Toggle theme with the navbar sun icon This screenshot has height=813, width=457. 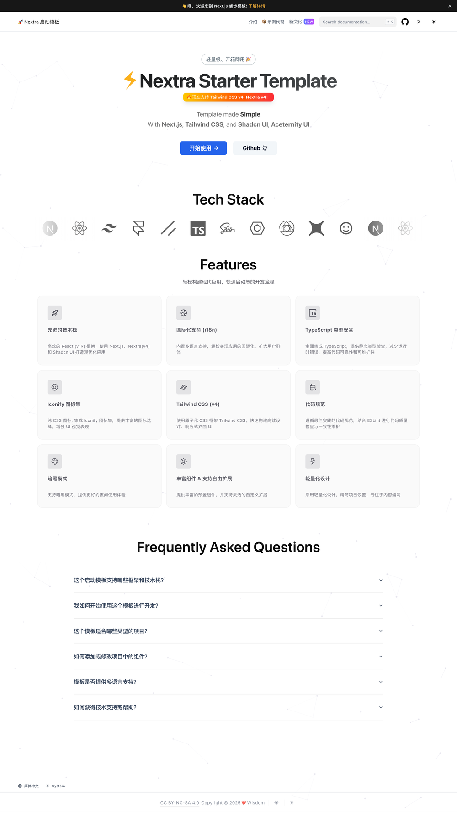433,22
